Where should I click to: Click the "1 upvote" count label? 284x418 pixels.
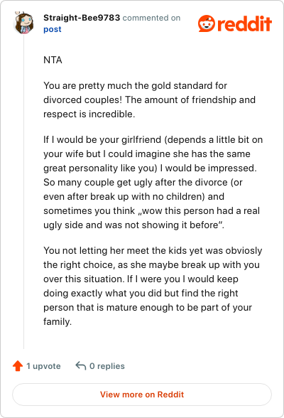click(x=43, y=366)
